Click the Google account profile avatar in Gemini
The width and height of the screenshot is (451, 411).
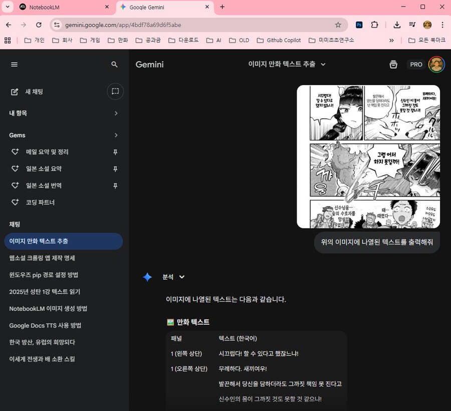coord(436,64)
